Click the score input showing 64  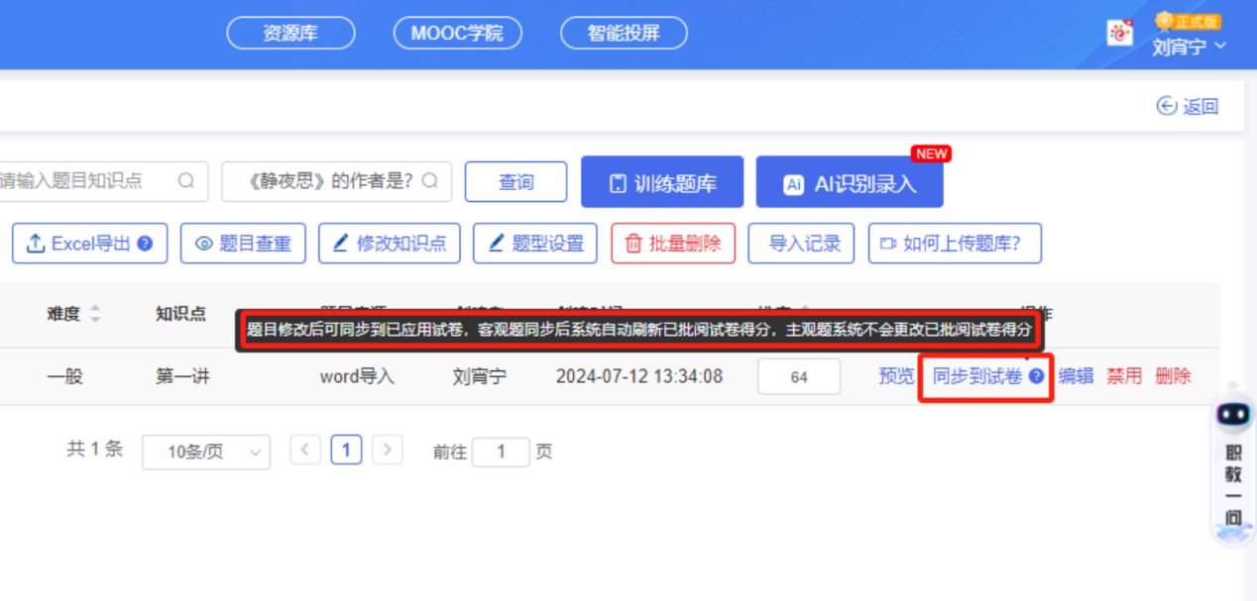799,376
